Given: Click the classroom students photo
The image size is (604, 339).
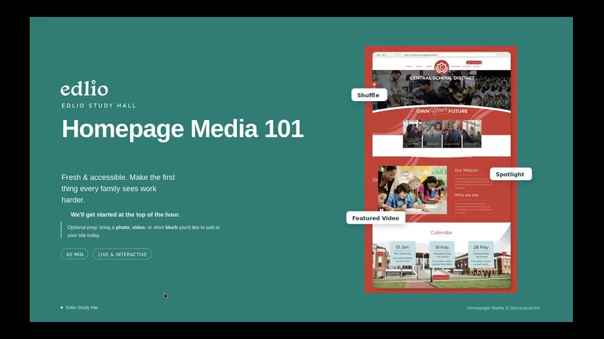Looking at the screenshot, I should coord(412,190).
